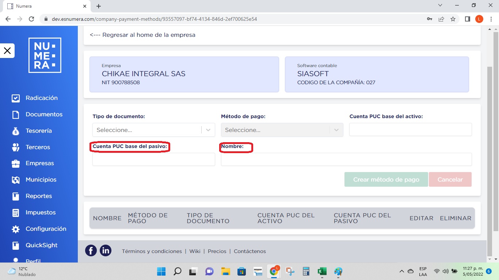
Task: Open the Términos y condiciones link
Action: (152, 251)
